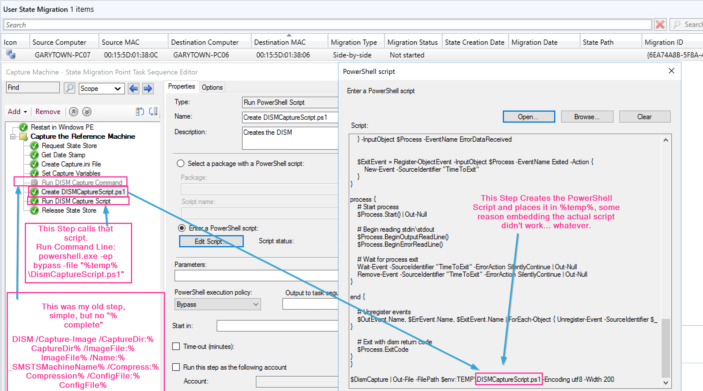This screenshot has width=703, height=391.
Task: Click the script box scrollbar down arrow
Action: tap(666, 383)
